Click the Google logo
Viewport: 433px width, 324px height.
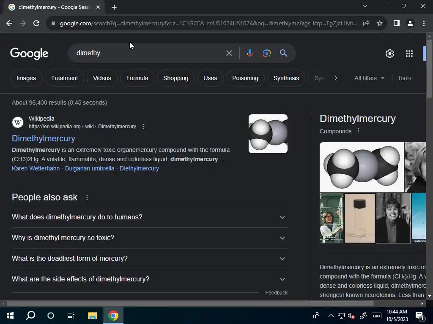29,54
